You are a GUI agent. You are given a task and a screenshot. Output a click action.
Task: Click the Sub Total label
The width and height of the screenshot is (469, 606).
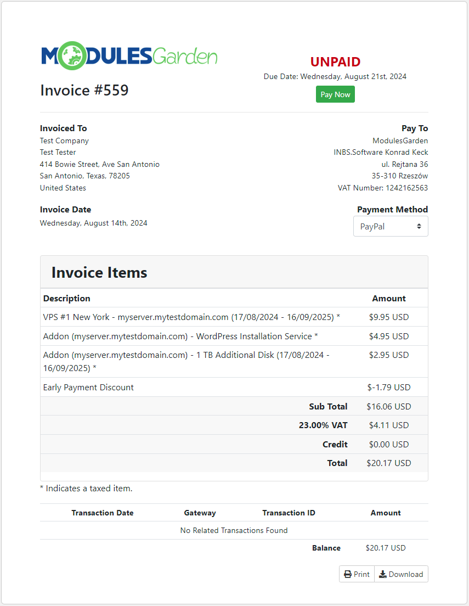[x=328, y=407]
